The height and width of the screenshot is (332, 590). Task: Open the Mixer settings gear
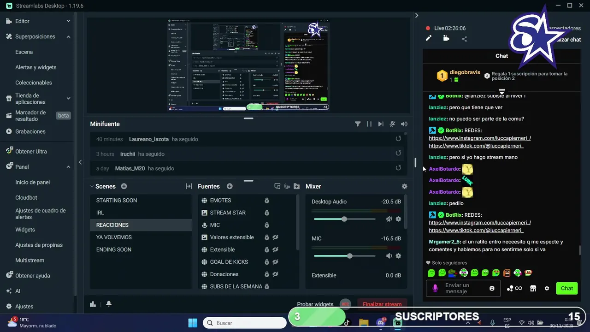(x=404, y=186)
